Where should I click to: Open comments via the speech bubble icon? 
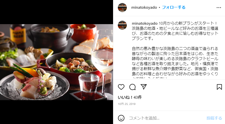point(132,87)
